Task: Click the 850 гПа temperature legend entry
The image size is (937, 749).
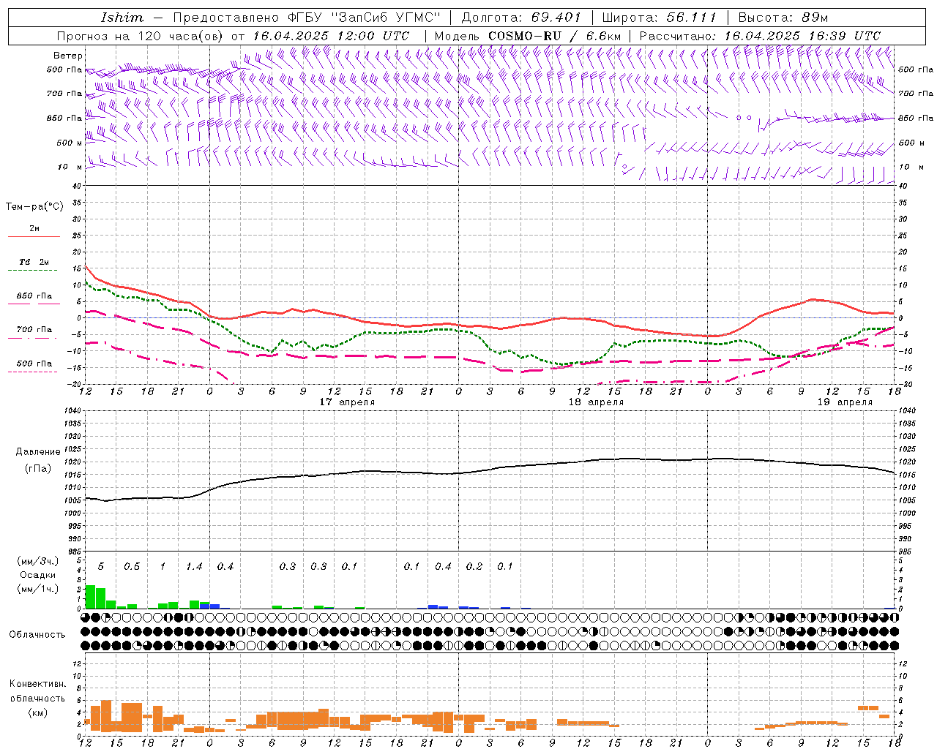Action: click(x=34, y=296)
